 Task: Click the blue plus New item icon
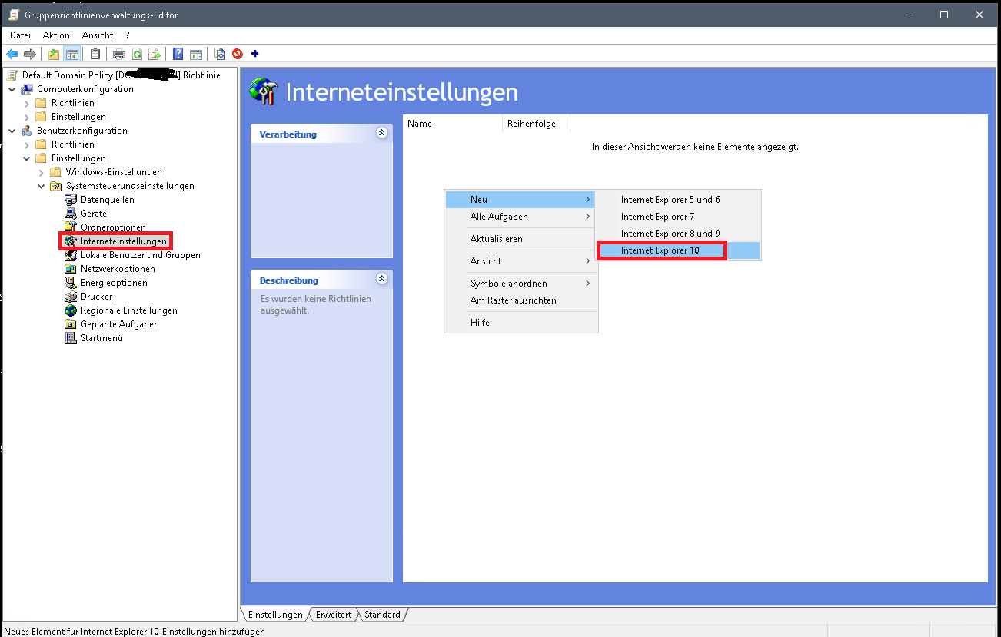255,54
